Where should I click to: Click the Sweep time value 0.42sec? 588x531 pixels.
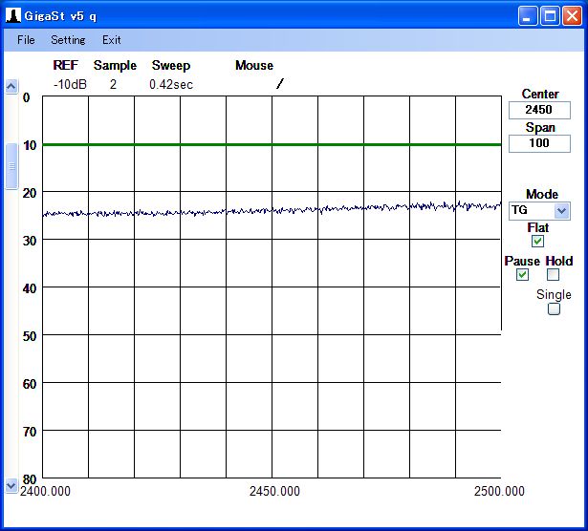click(171, 84)
